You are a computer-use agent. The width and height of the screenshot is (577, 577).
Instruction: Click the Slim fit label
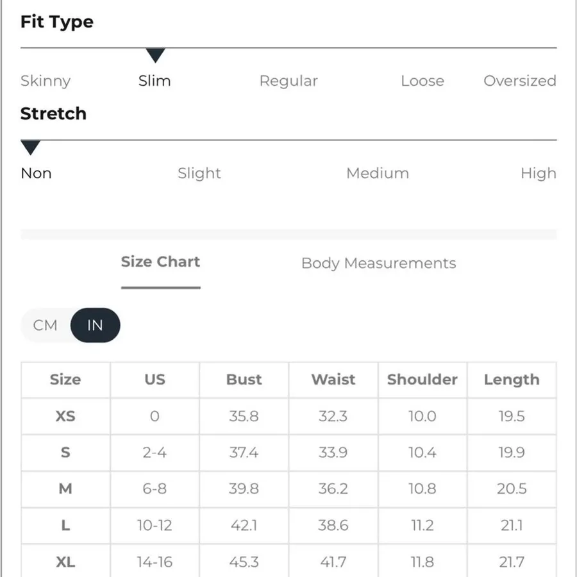point(155,81)
